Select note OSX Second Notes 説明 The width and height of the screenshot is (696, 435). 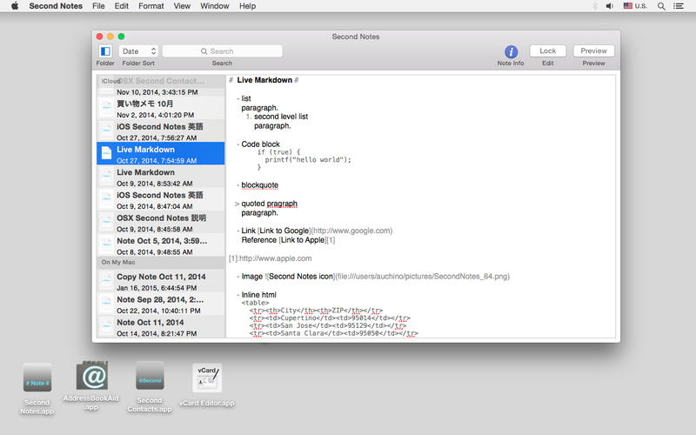(x=161, y=223)
